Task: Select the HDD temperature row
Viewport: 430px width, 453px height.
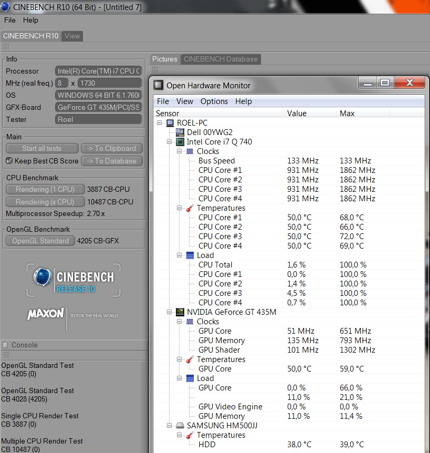Action: pyautogui.click(x=289, y=445)
